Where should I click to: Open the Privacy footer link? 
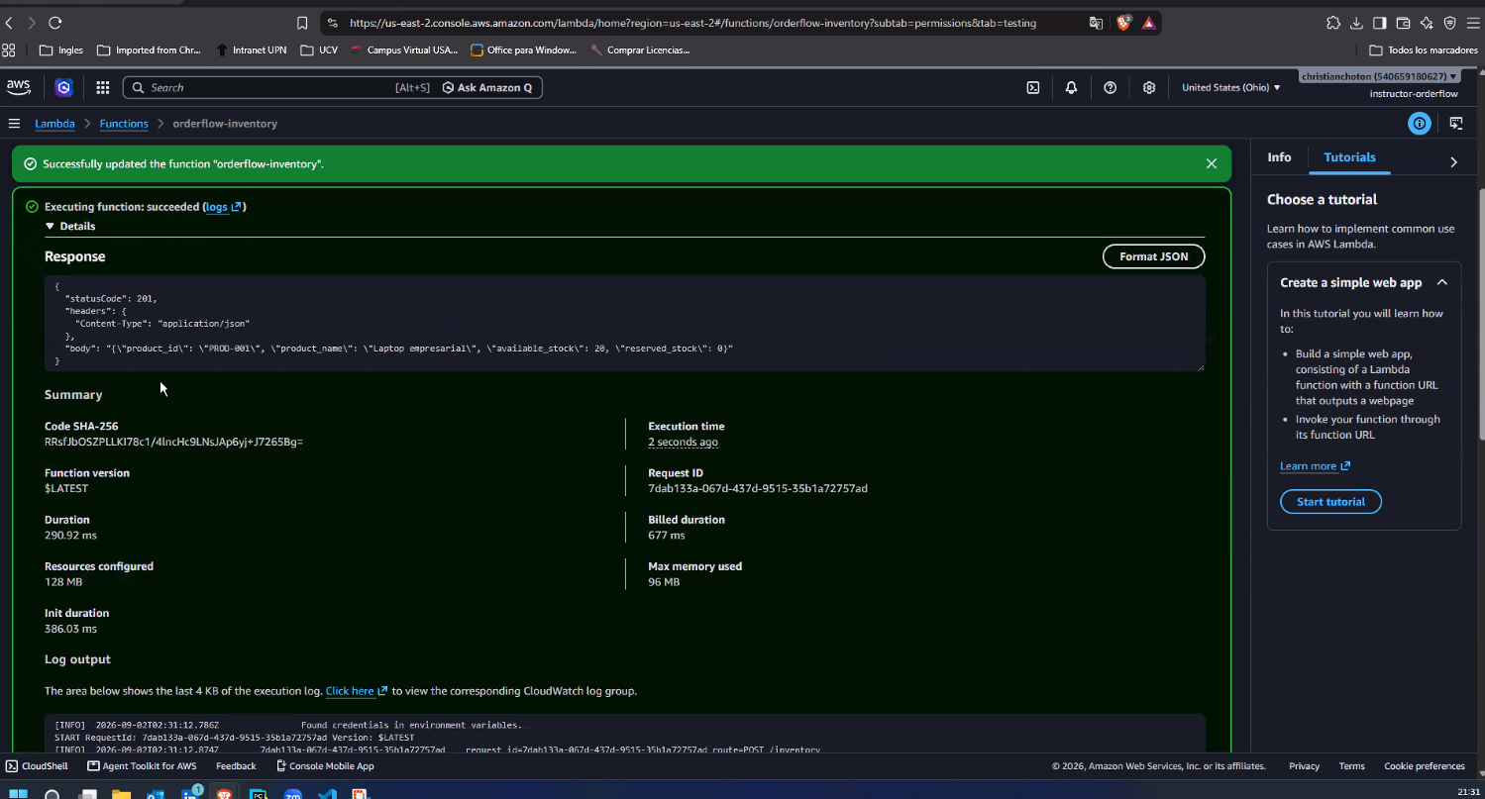(x=1304, y=766)
